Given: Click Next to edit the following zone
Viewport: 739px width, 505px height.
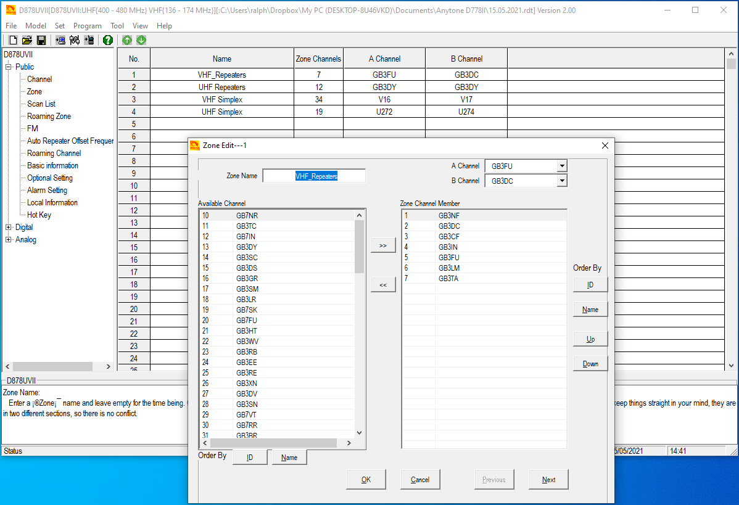Looking at the screenshot, I should [548, 479].
